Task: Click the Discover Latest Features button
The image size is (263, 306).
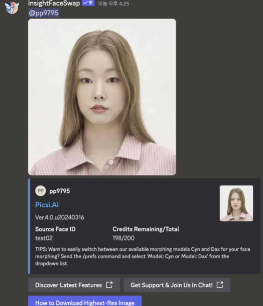Action: pyautogui.click(x=74, y=285)
